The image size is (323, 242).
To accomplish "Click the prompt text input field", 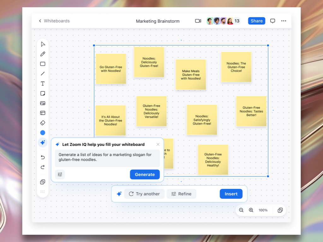I will 107,158.
